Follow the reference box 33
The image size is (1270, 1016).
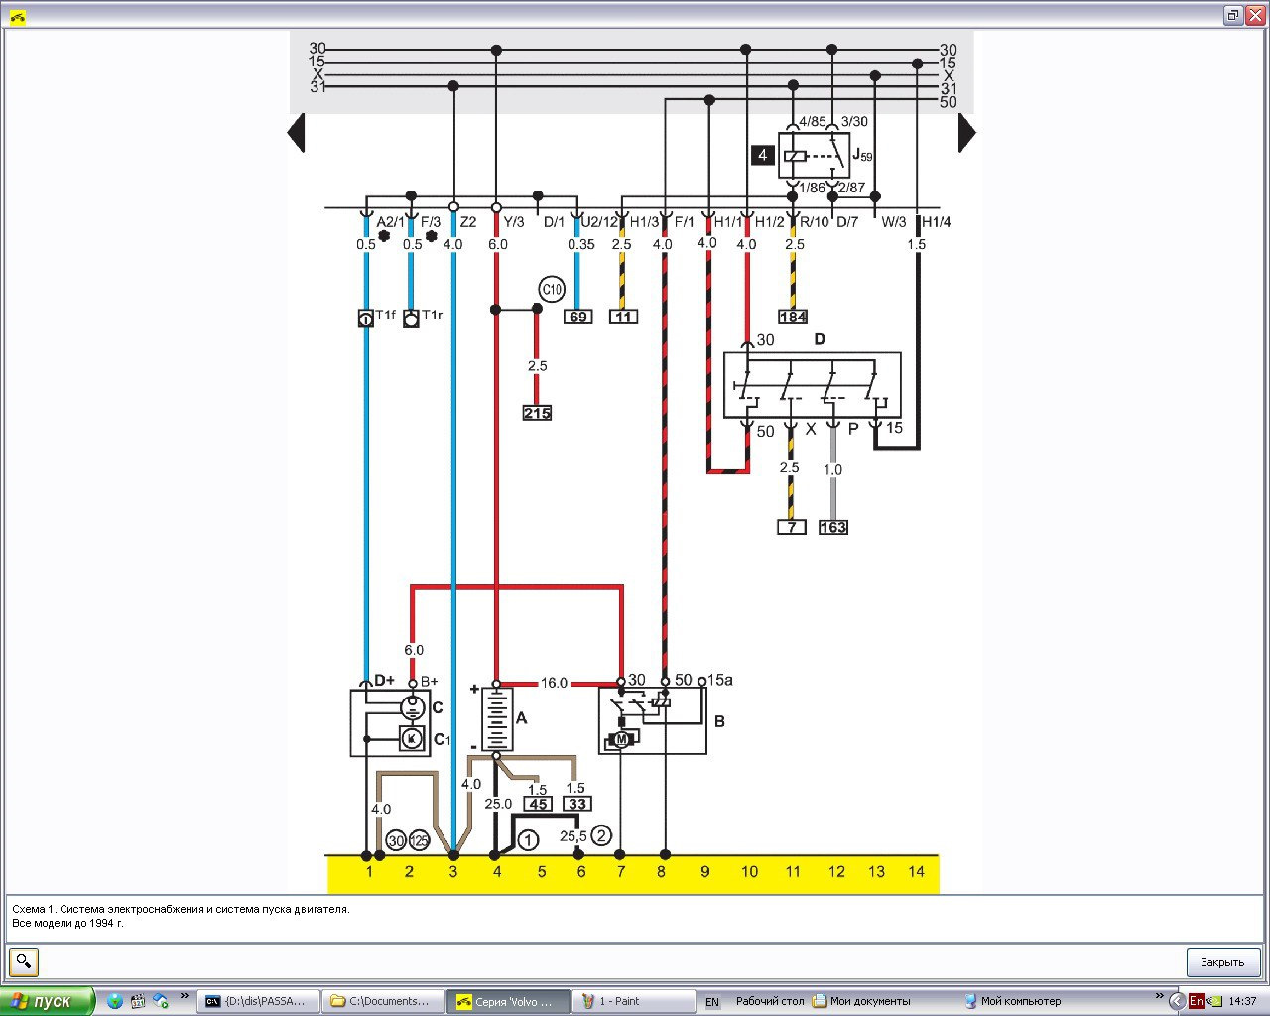[x=577, y=804]
